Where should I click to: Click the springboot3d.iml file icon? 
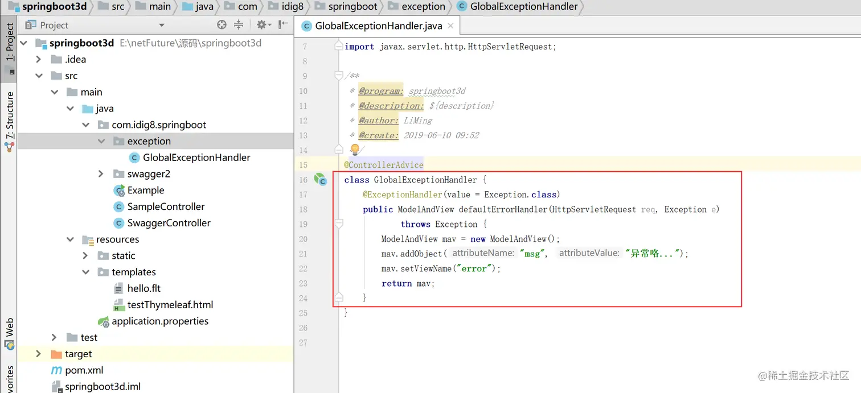tap(56, 387)
